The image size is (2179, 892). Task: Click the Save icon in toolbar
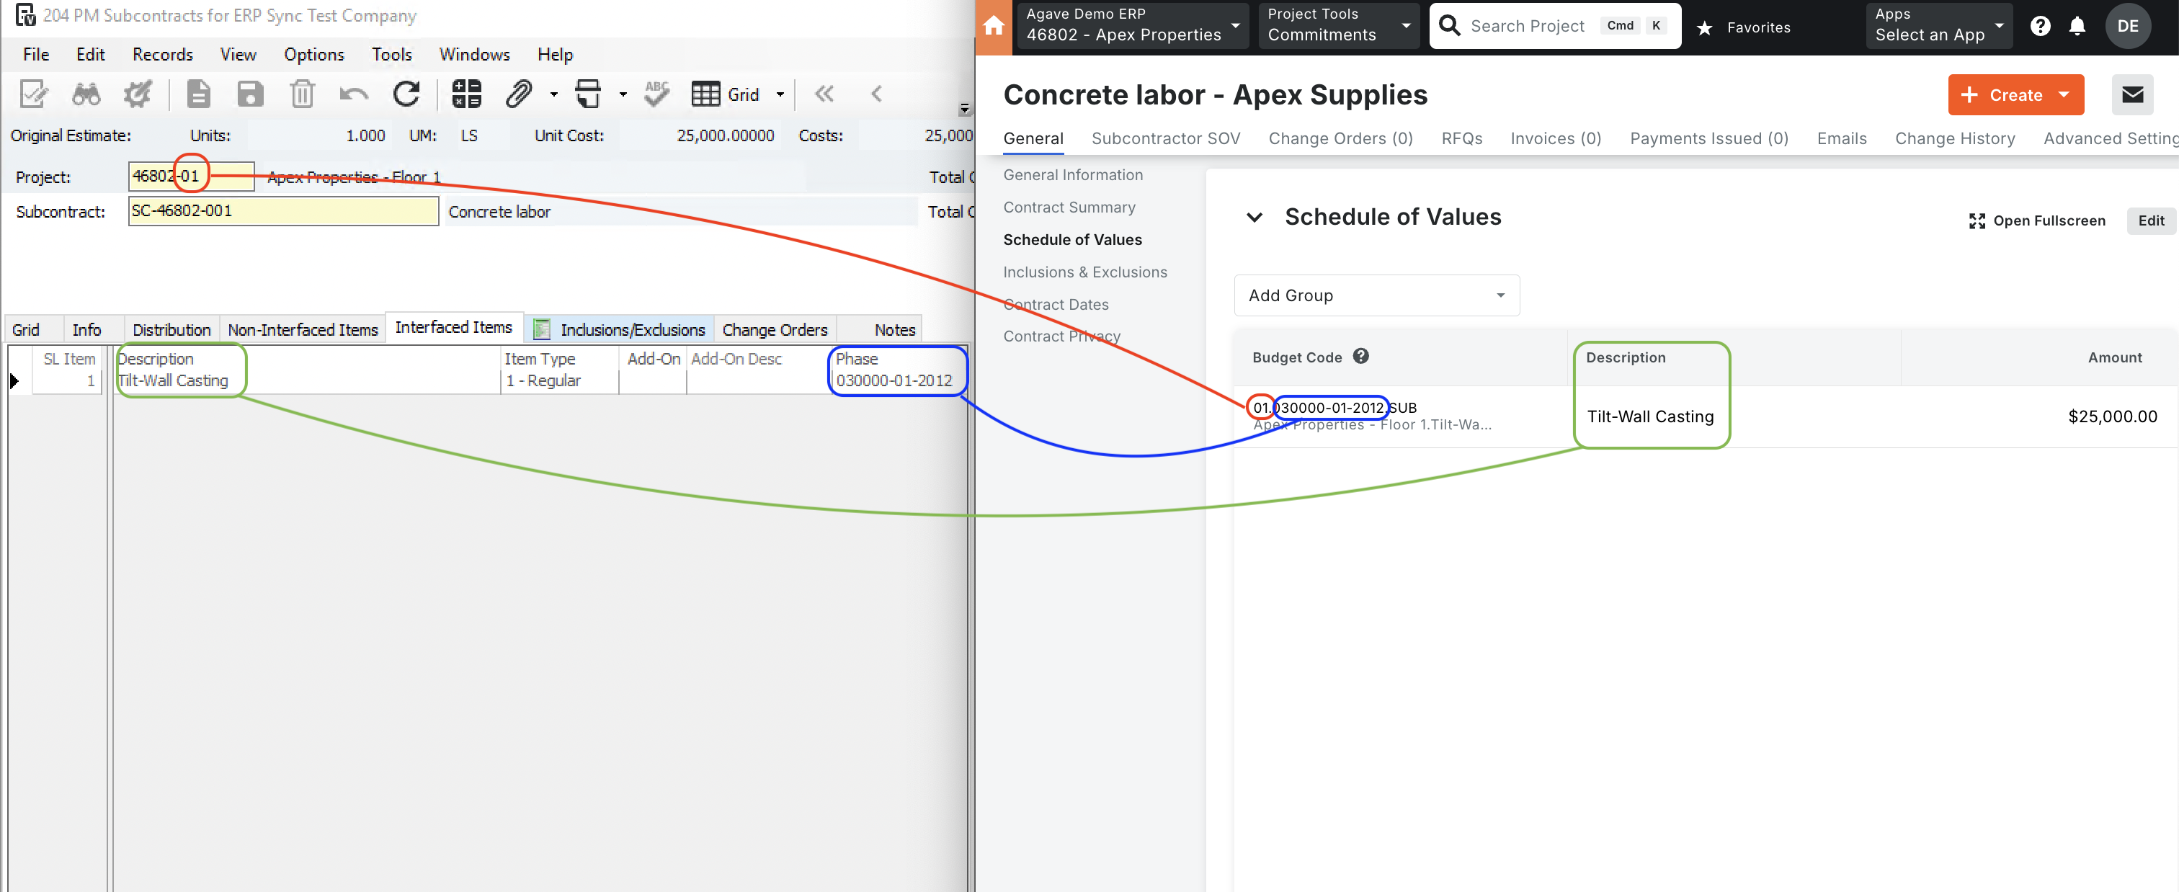(246, 94)
